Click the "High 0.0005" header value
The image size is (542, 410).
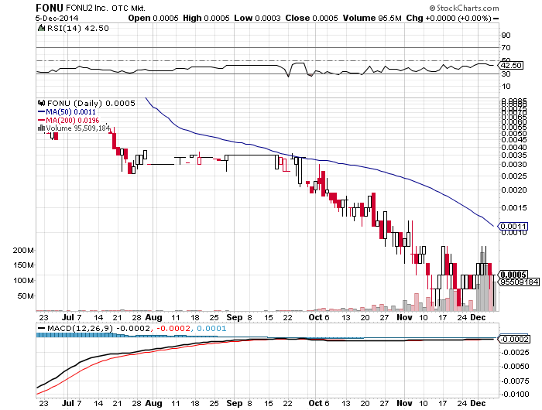tap(206, 19)
